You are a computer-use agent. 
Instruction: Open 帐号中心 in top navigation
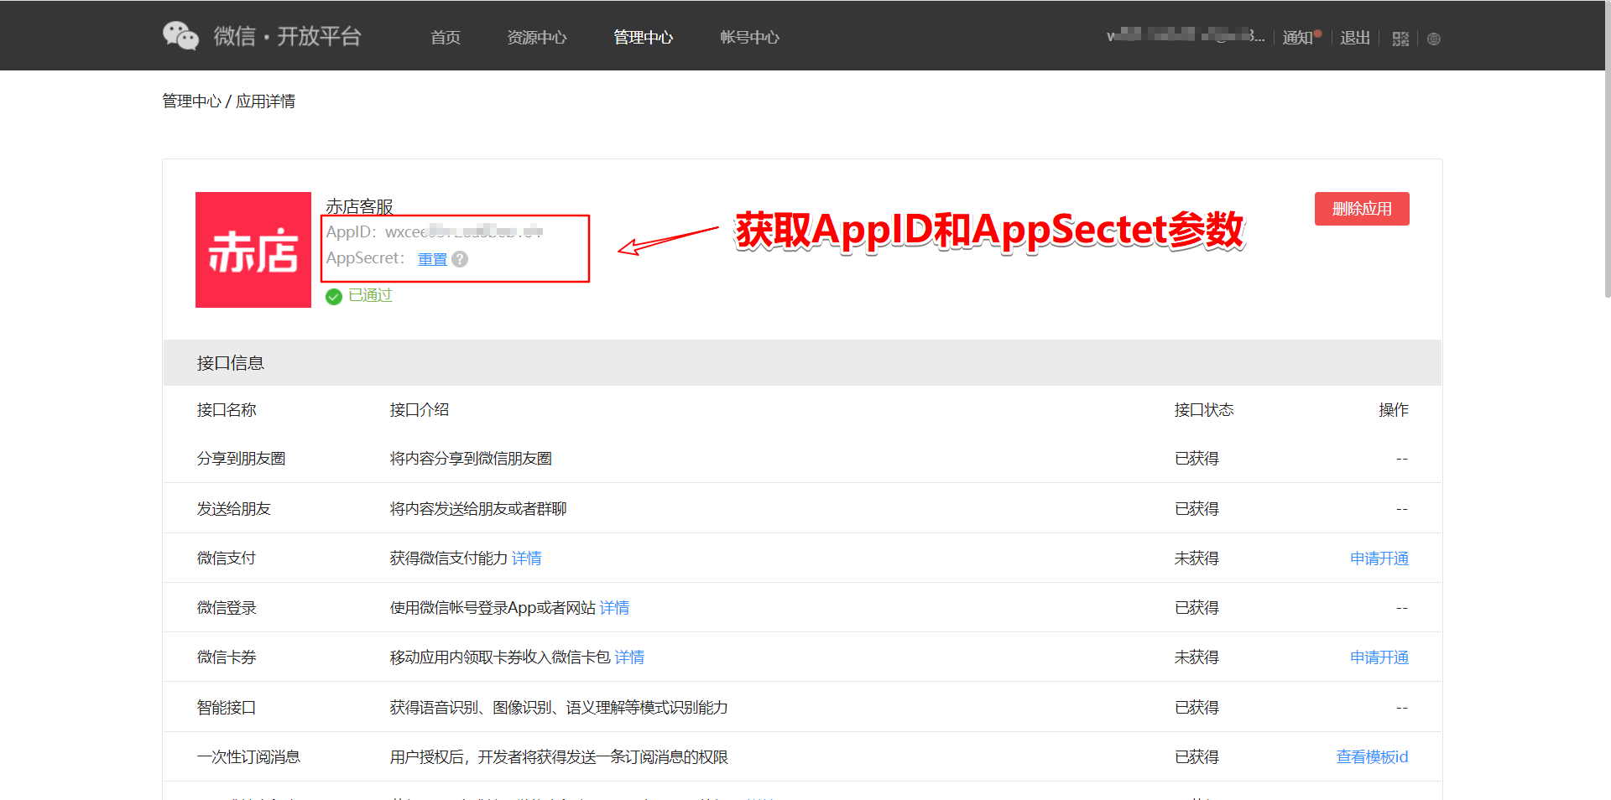pyautogui.click(x=750, y=37)
